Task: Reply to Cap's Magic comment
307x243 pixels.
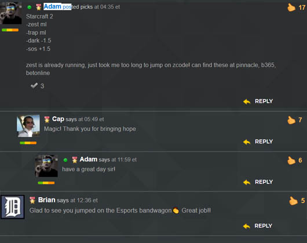Action: (258, 142)
